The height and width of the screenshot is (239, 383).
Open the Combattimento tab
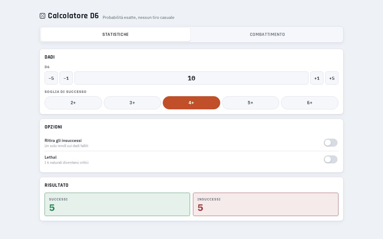[x=267, y=34]
